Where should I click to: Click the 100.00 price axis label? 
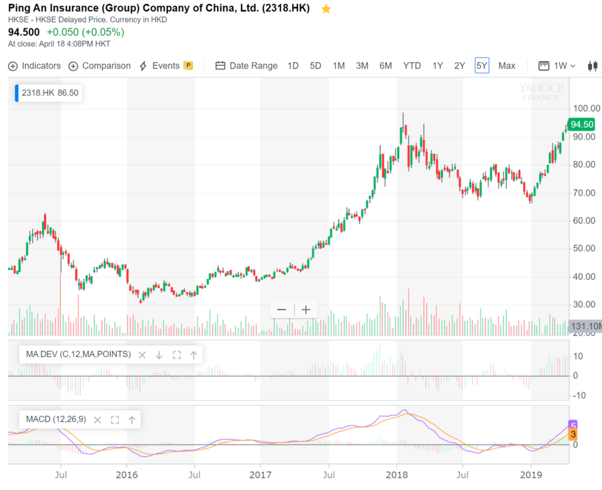587,108
